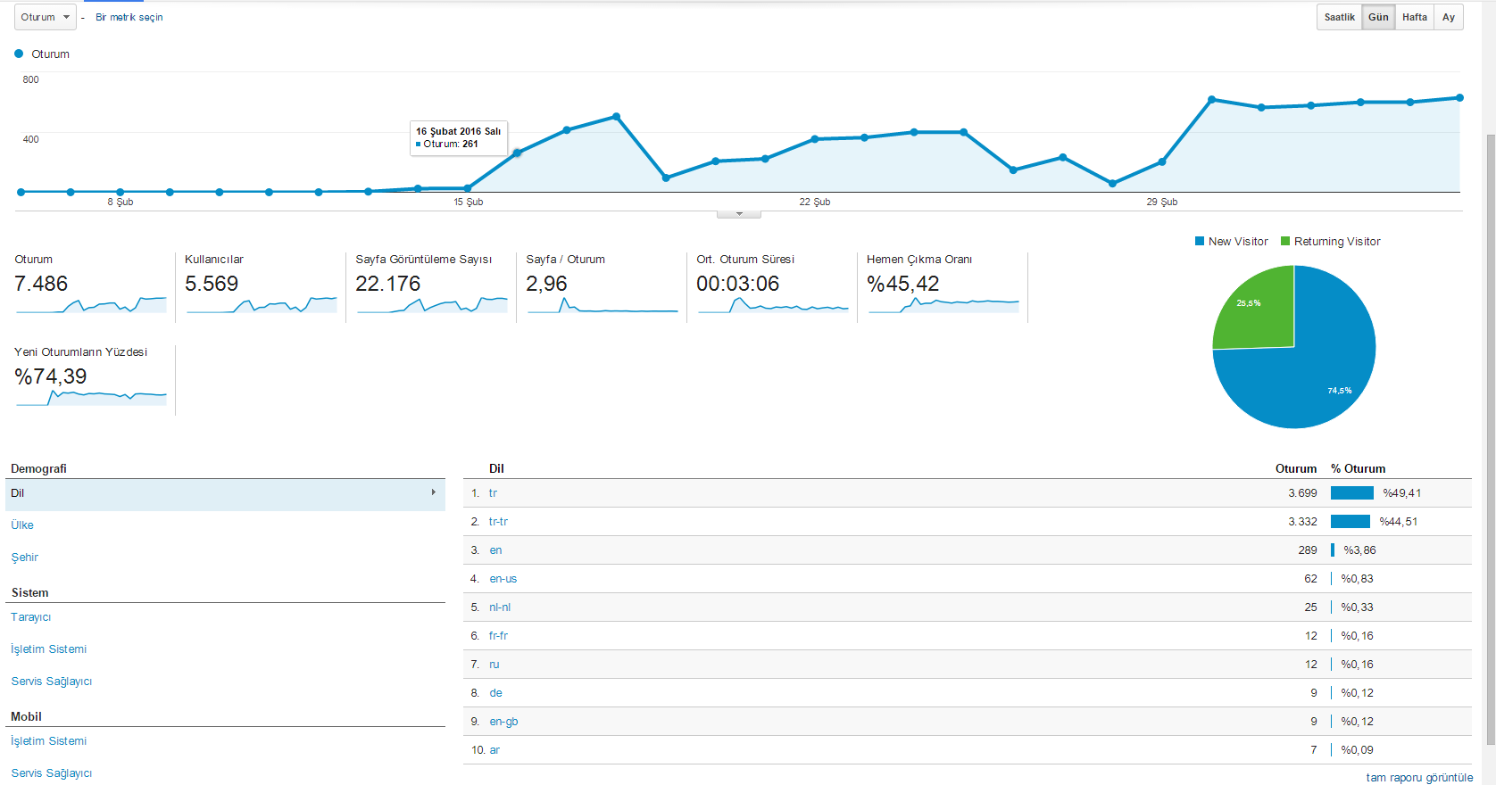1496x785 pixels.
Task: Collapse the chart with the small arrow handle
Action: click(x=739, y=214)
